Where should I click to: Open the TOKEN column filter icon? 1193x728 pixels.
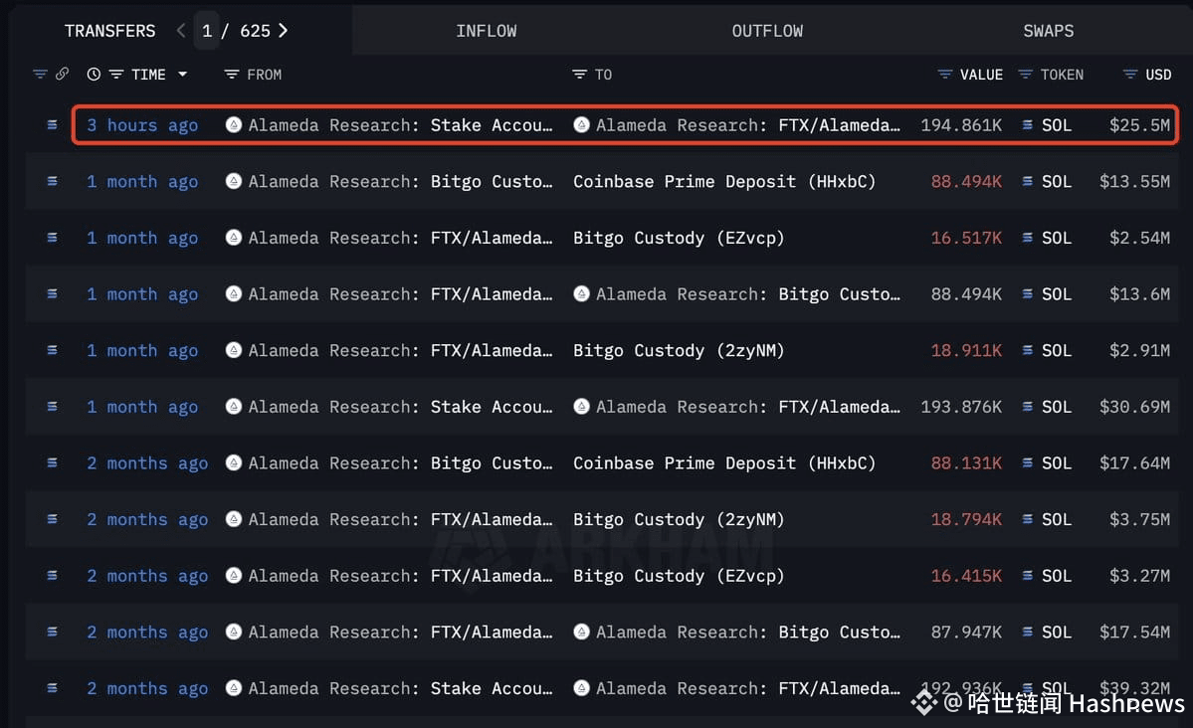(x=1026, y=75)
